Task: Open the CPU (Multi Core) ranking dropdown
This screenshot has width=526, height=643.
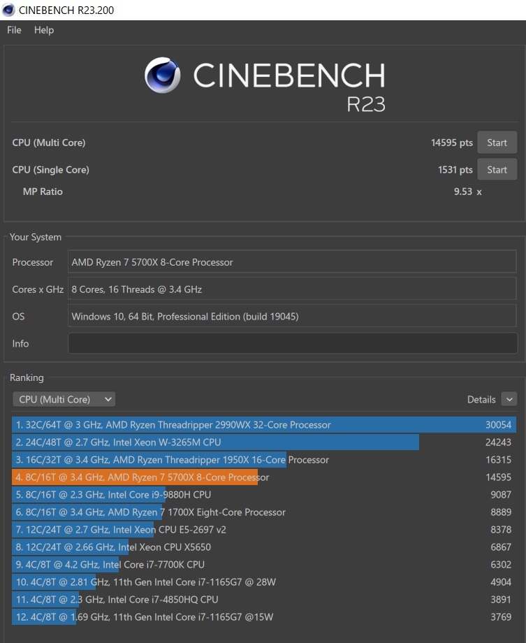Action: click(x=64, y=399)
